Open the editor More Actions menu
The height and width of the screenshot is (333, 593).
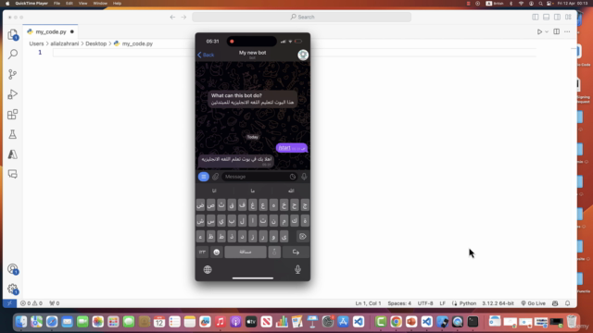(x=567, y=31)
